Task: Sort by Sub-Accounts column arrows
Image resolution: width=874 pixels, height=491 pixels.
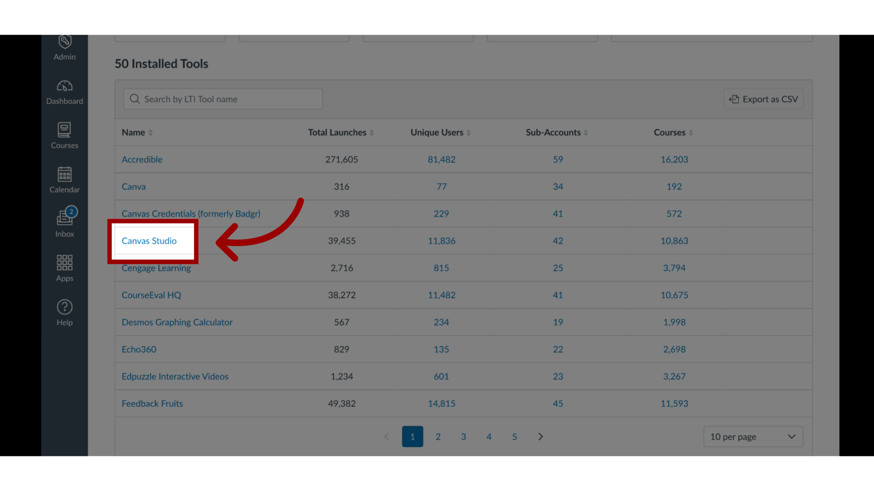Action: tap(586, 133)
